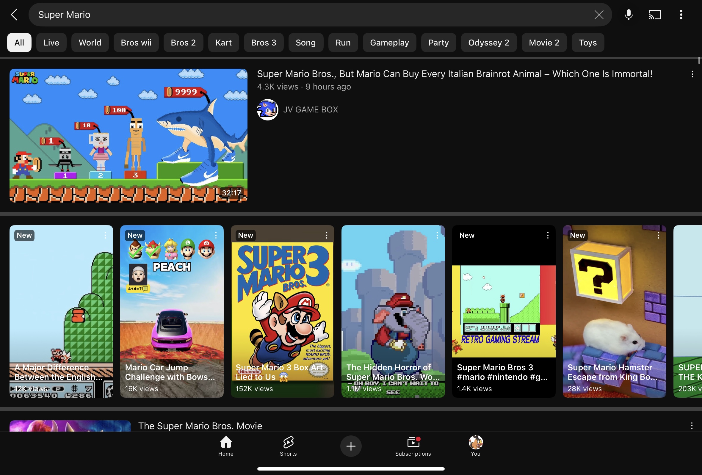Select the Run filter chip
Screen dimensions: 702x475
pos(343,43)
